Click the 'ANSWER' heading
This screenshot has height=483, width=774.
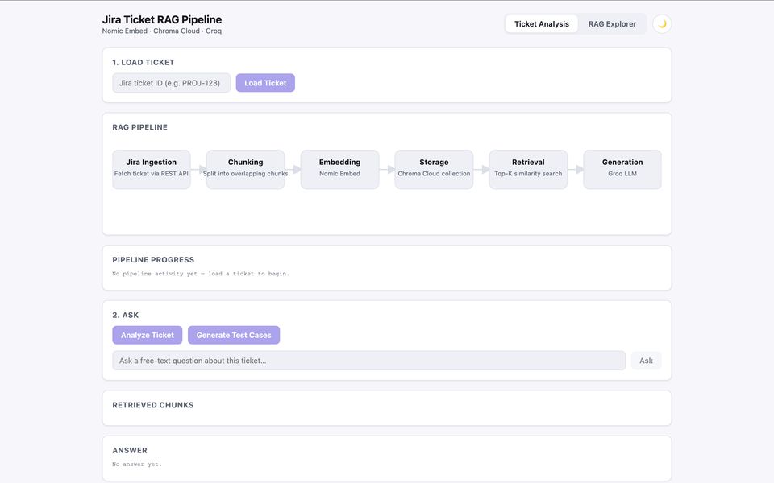point(129,451)
